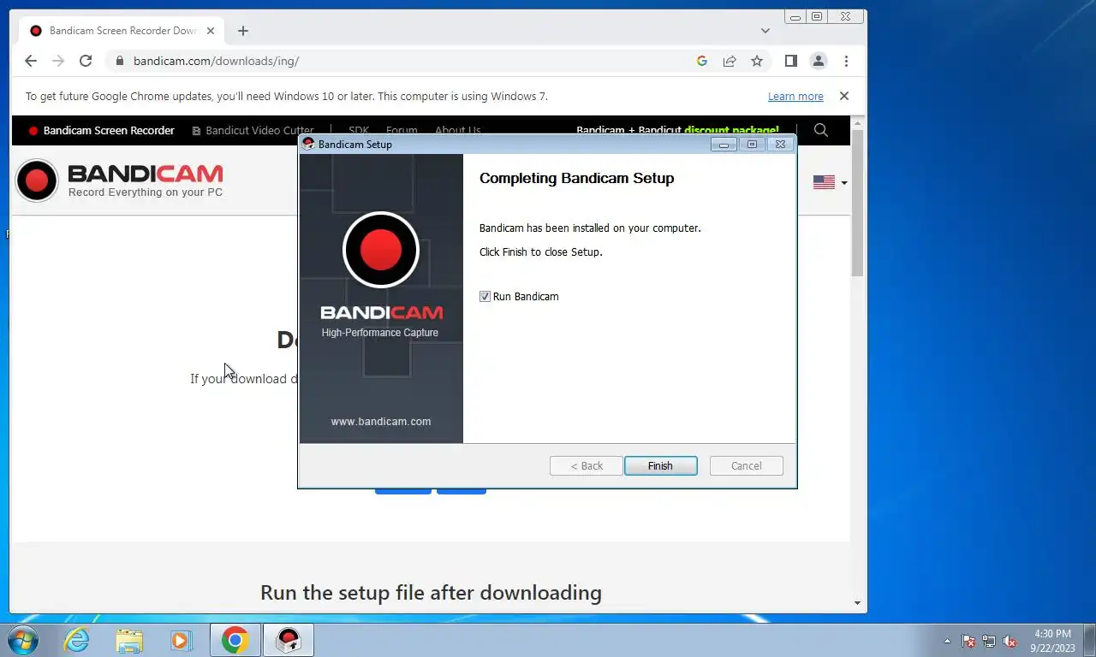Open the Windows Start menu
This screenshot has height=657, width=1096.
[22, 640]
